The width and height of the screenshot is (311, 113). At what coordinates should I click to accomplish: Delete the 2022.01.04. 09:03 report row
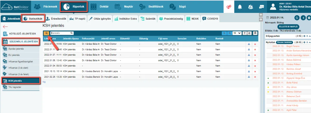pos(255,66)
